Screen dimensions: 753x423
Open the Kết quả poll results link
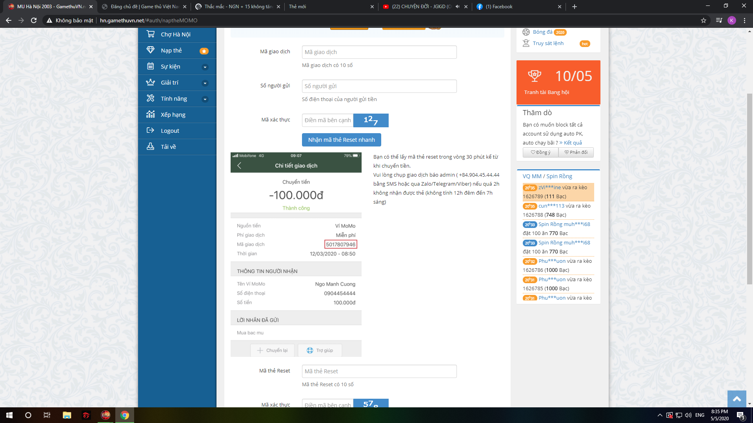pos(573,143)
